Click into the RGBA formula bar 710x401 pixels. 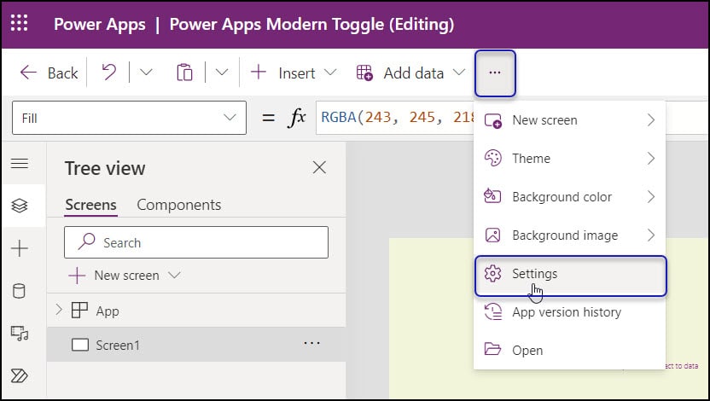pyautogui.click(x=395, y=118)
